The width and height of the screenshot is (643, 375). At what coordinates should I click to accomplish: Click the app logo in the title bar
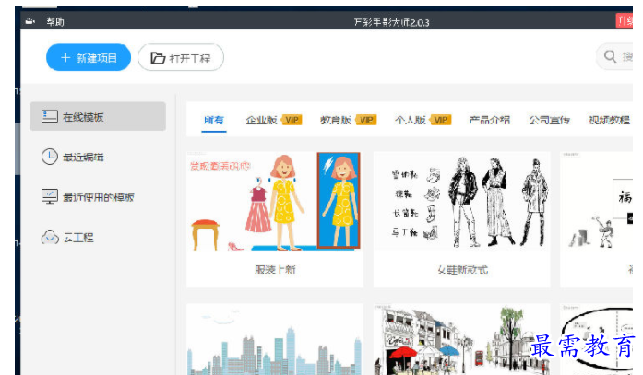click(x=30, y=20)
